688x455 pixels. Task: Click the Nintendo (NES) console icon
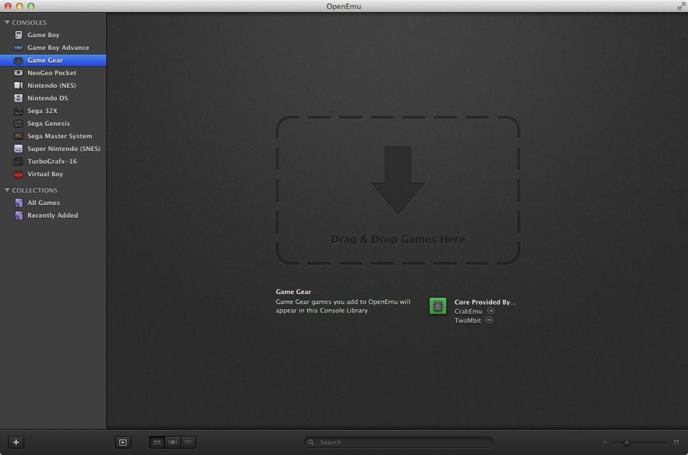point(18,86)
